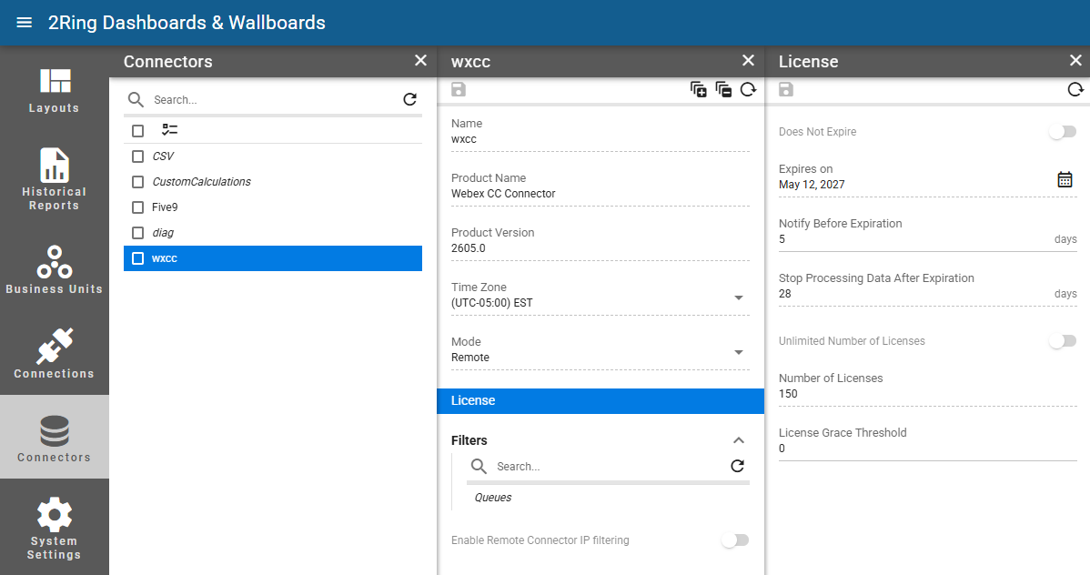This screenshot has height=575, width=1090.
Task: Open Business Units from the sidebar
Action: 55,270
